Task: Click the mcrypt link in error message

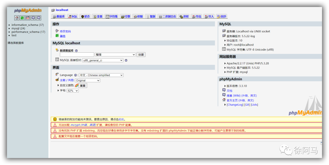Action: pyautogui.click(x=83, y=125)
